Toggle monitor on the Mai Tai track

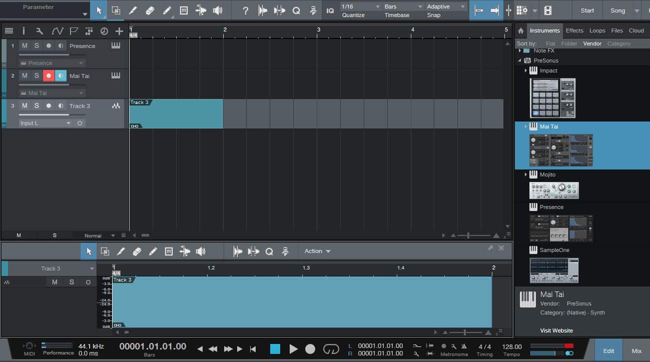(61, 75)
